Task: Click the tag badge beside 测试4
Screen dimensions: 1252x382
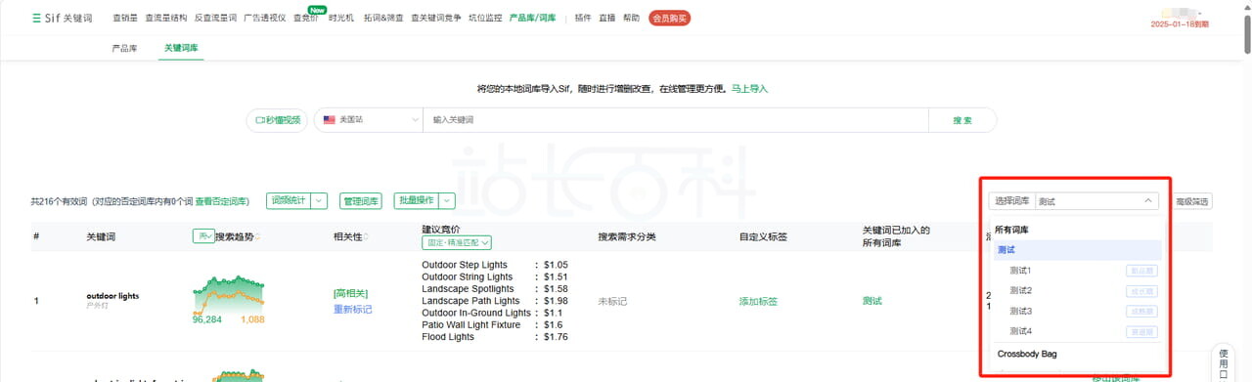Action: coord(1141,332)
